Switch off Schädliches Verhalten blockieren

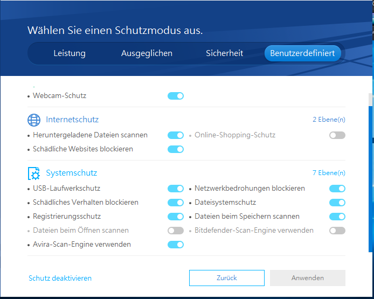click(x=176, y=203)
